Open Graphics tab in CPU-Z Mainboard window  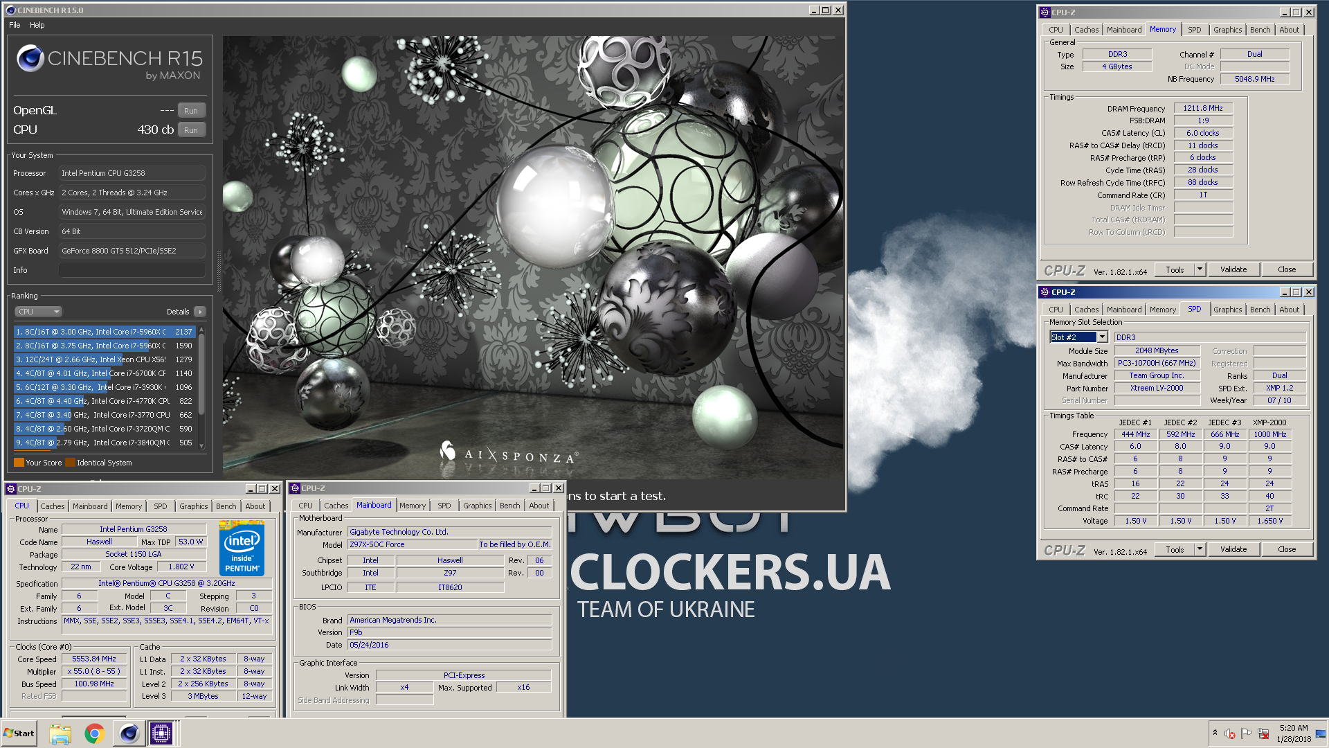[477, 506]
